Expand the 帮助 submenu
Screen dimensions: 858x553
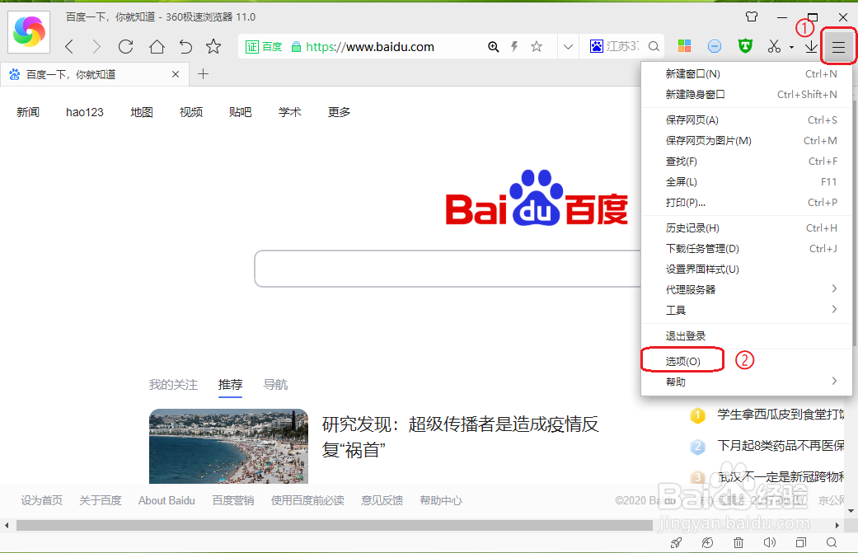pyautogui.click(x=747, y=382)
